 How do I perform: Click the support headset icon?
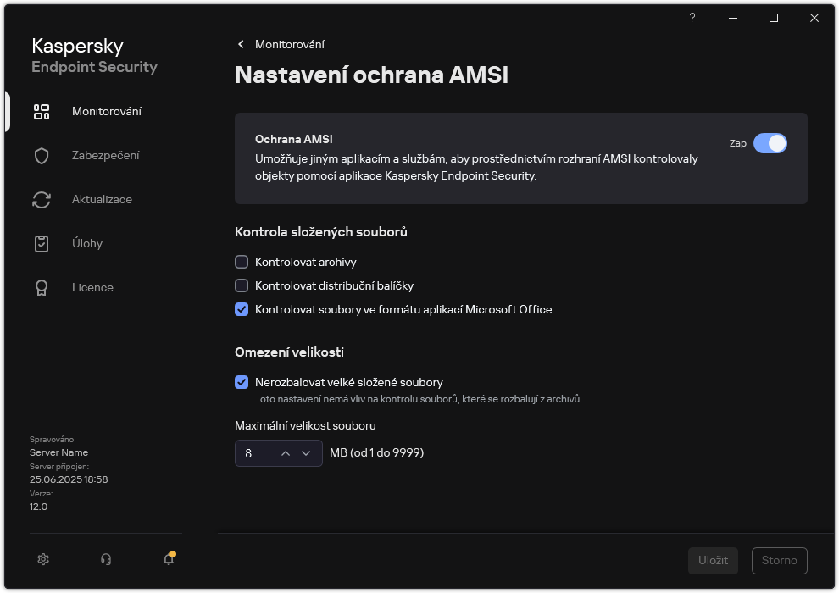coord(105,559)
